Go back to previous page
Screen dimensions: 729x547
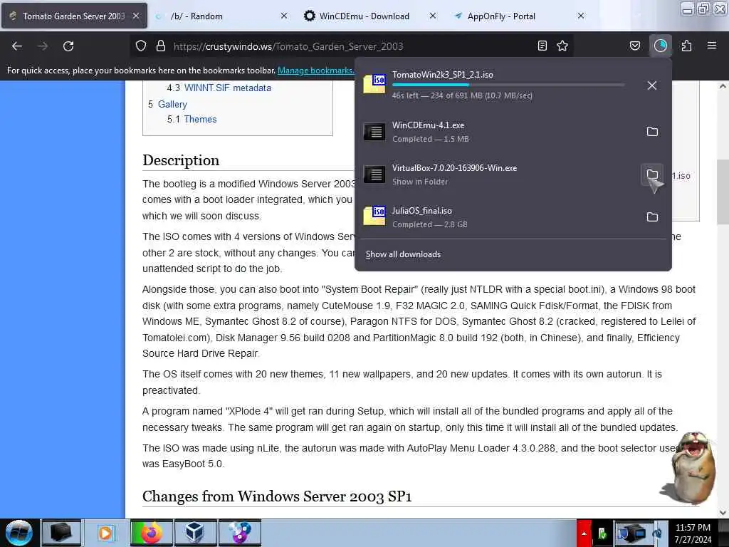[17, 46]
